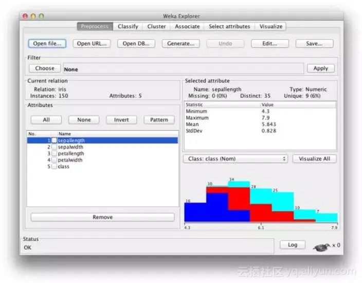This screenshot has width=362, height=283.
Task: Click the cyan histogram bar labeled 34
Action: (239, 184)
